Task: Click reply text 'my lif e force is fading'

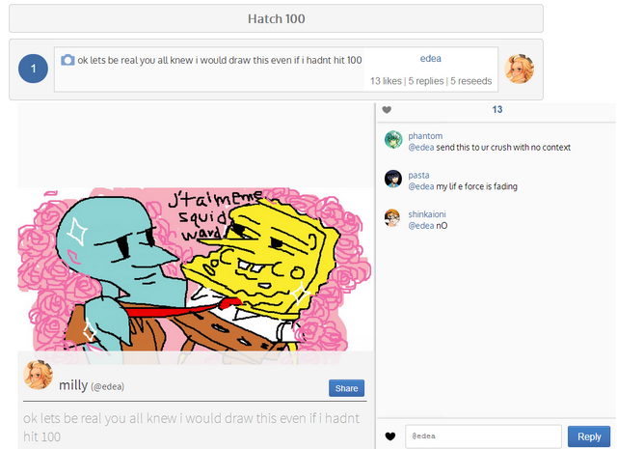Action: coord(476,186)
